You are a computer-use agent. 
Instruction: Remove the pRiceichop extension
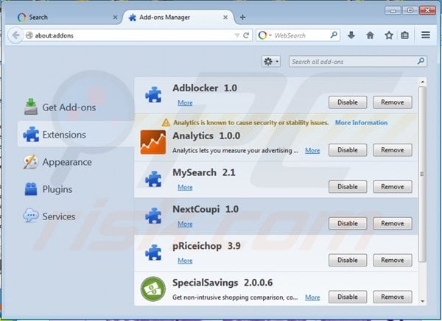click(x=393, y=260)
